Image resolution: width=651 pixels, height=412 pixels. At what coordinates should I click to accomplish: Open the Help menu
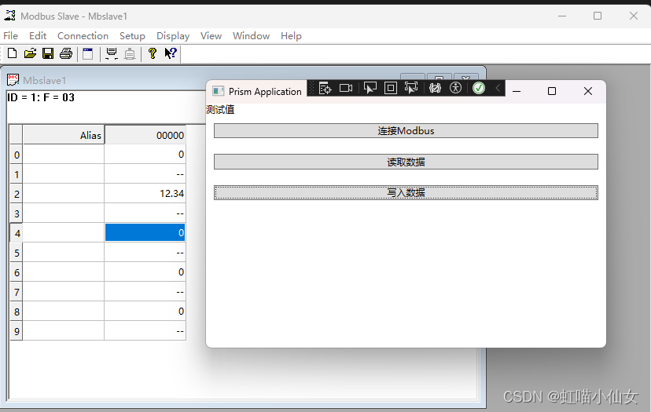pos(291,36)
